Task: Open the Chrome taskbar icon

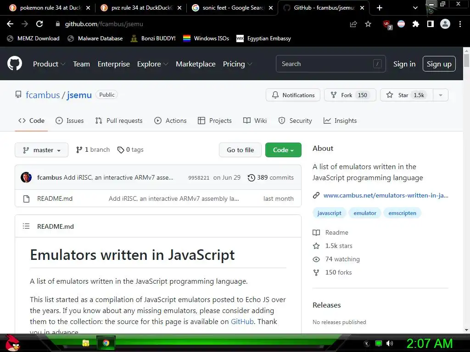Action: tap(106, 343)
